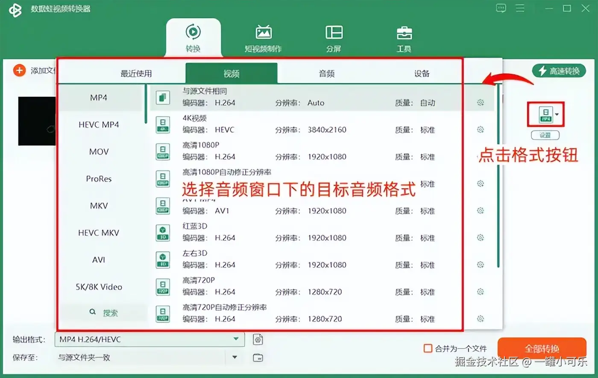Open the output folder icon
Screen dimensions: 598x378
click(x=258, y=358)
